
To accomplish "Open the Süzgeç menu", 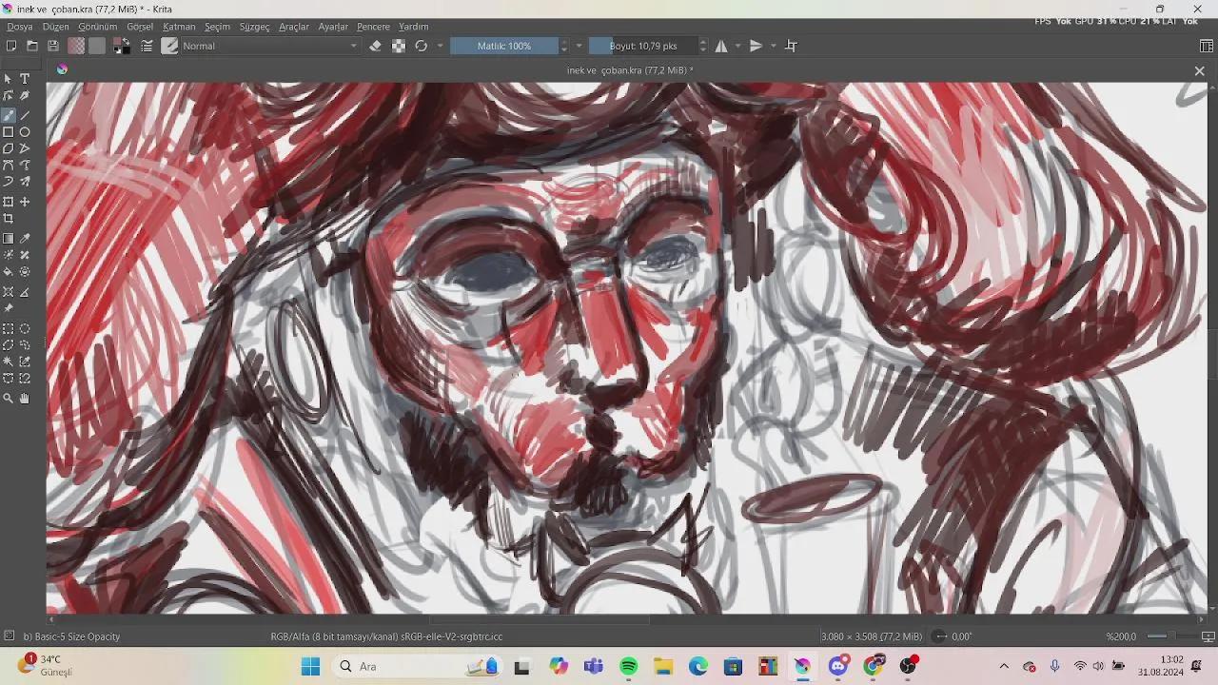I will [253, 26].
